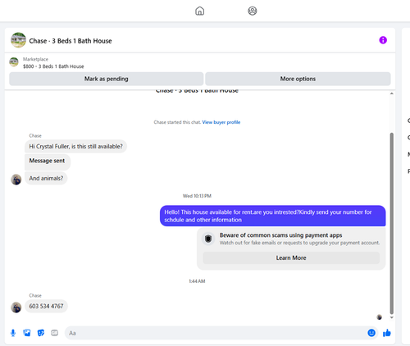The width and height of the screenshot is (410, 346).
Task: Click Mark as pending button
Action: [x=107, y=79]
